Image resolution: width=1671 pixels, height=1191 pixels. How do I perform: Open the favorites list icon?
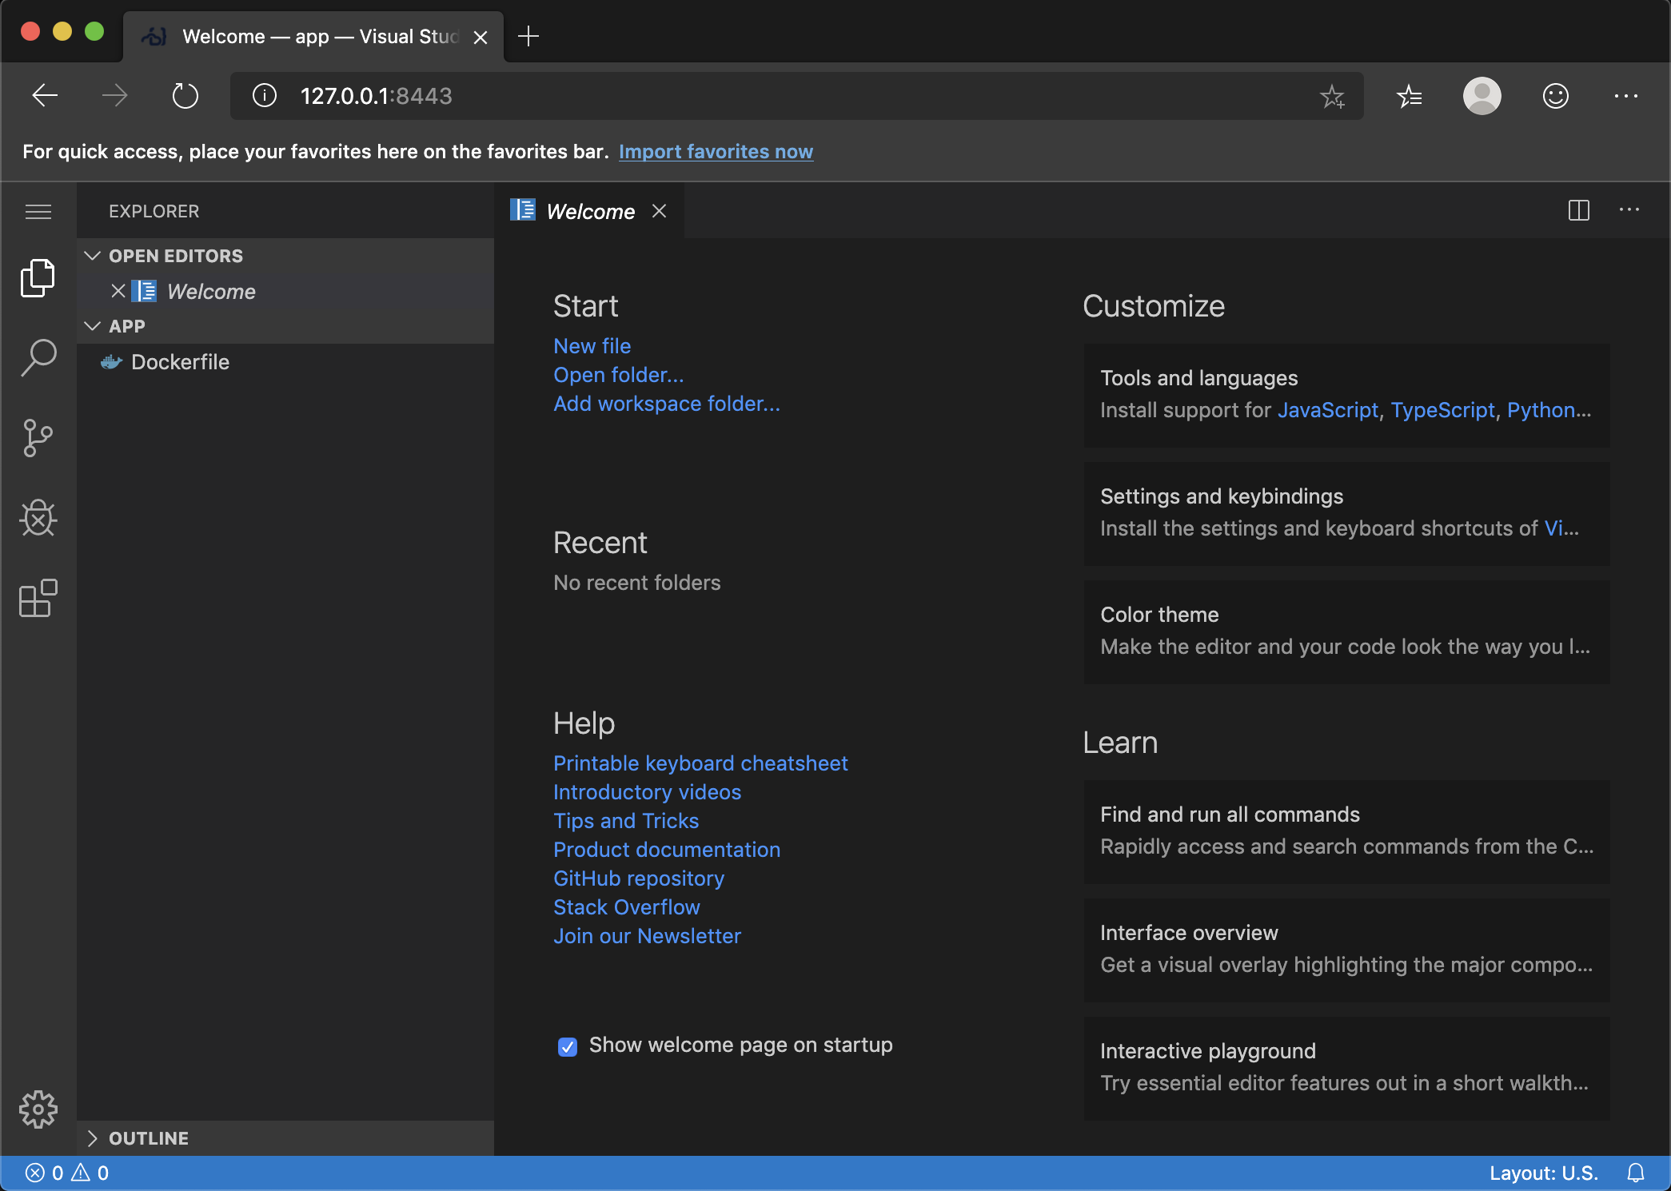coord(1410,96)
